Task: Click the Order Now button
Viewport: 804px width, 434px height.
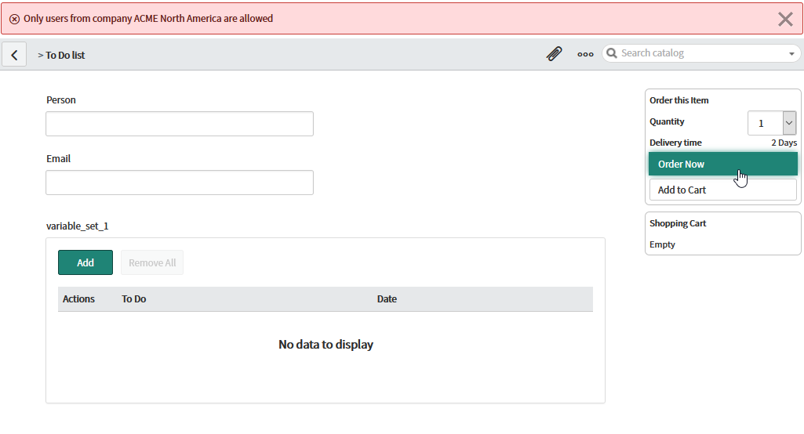Action: tap(723, 164)
